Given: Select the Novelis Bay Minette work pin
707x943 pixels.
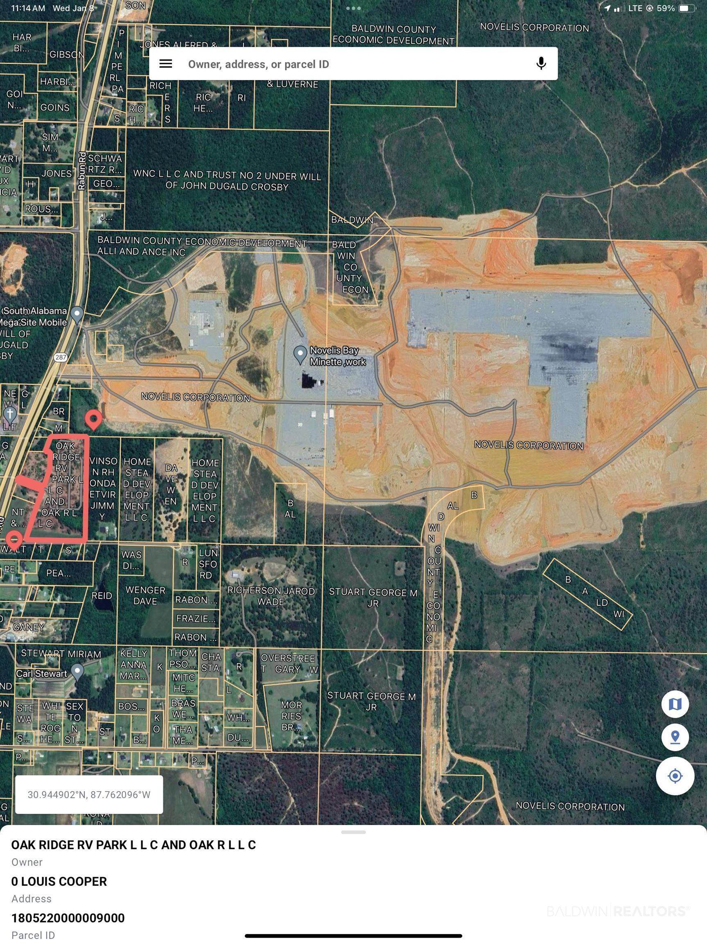Looking at the screenshot, I should click(300, 354).
